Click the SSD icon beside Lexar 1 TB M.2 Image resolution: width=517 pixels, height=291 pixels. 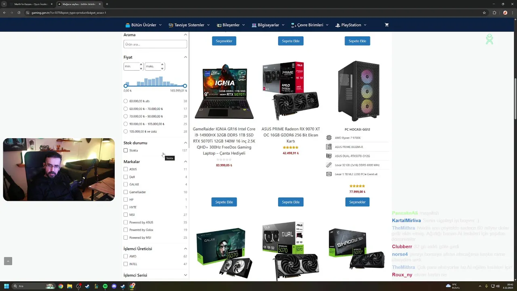(329, 174)
